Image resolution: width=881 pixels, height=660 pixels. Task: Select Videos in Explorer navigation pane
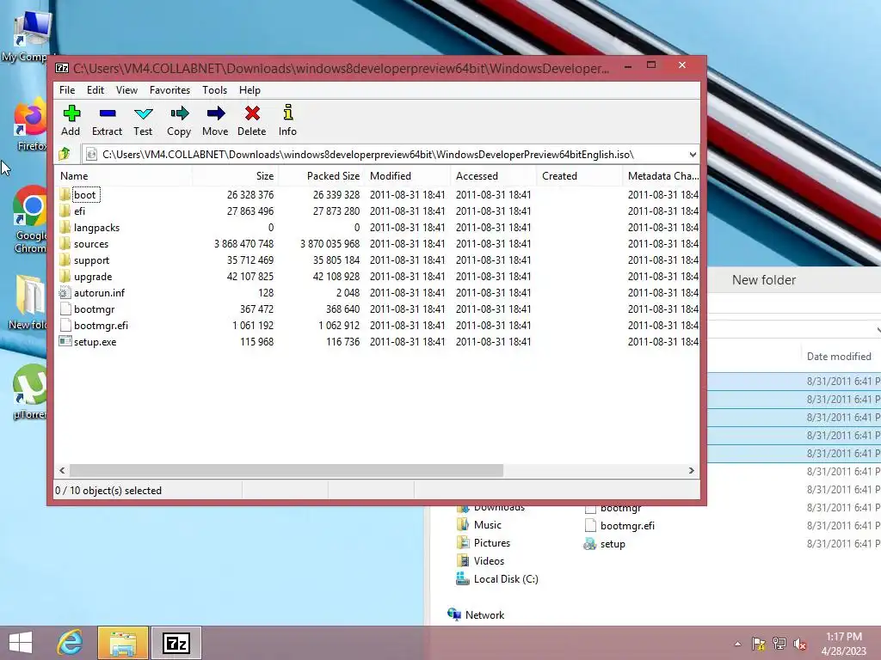[480, 560]
